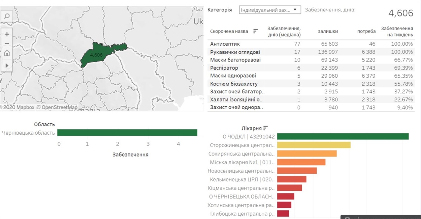
Task: Click the Антисептик row label
Action: (x=225, y=44)
